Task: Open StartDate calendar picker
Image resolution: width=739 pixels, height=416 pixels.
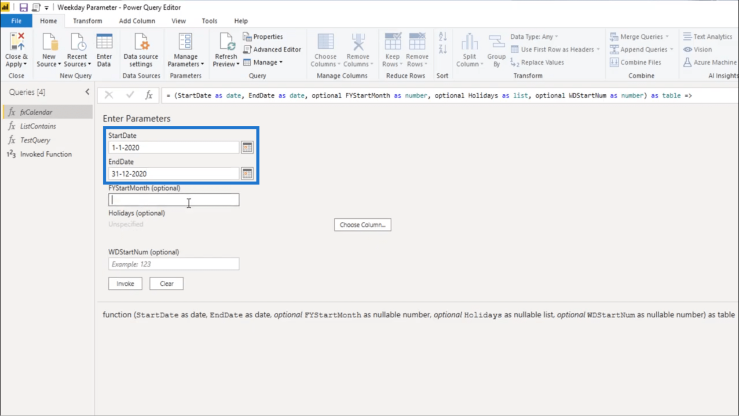Action: tap(247, 147)
